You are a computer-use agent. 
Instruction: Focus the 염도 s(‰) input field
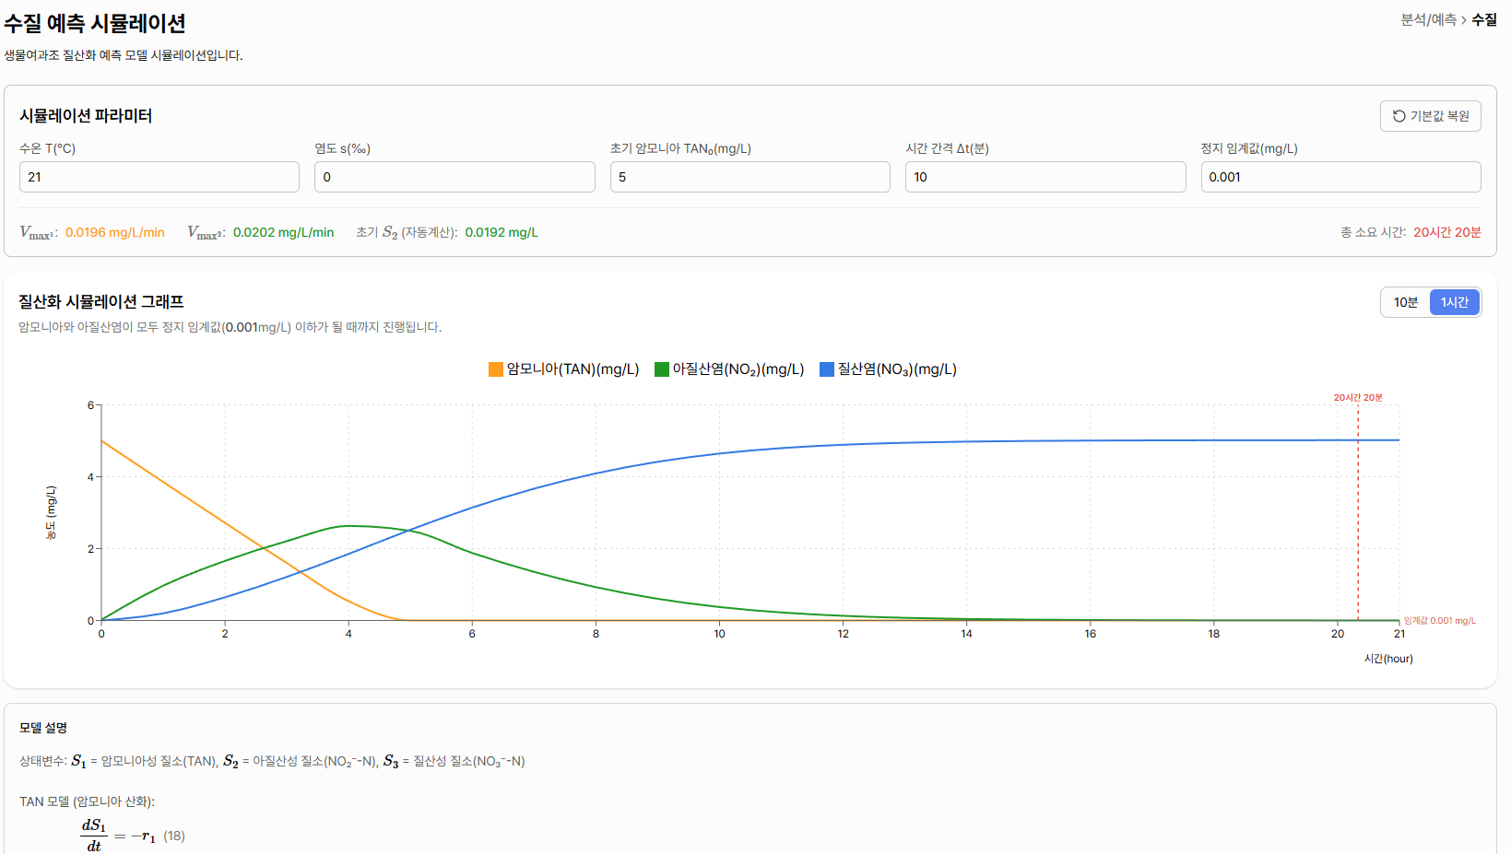tap(454, 177)
